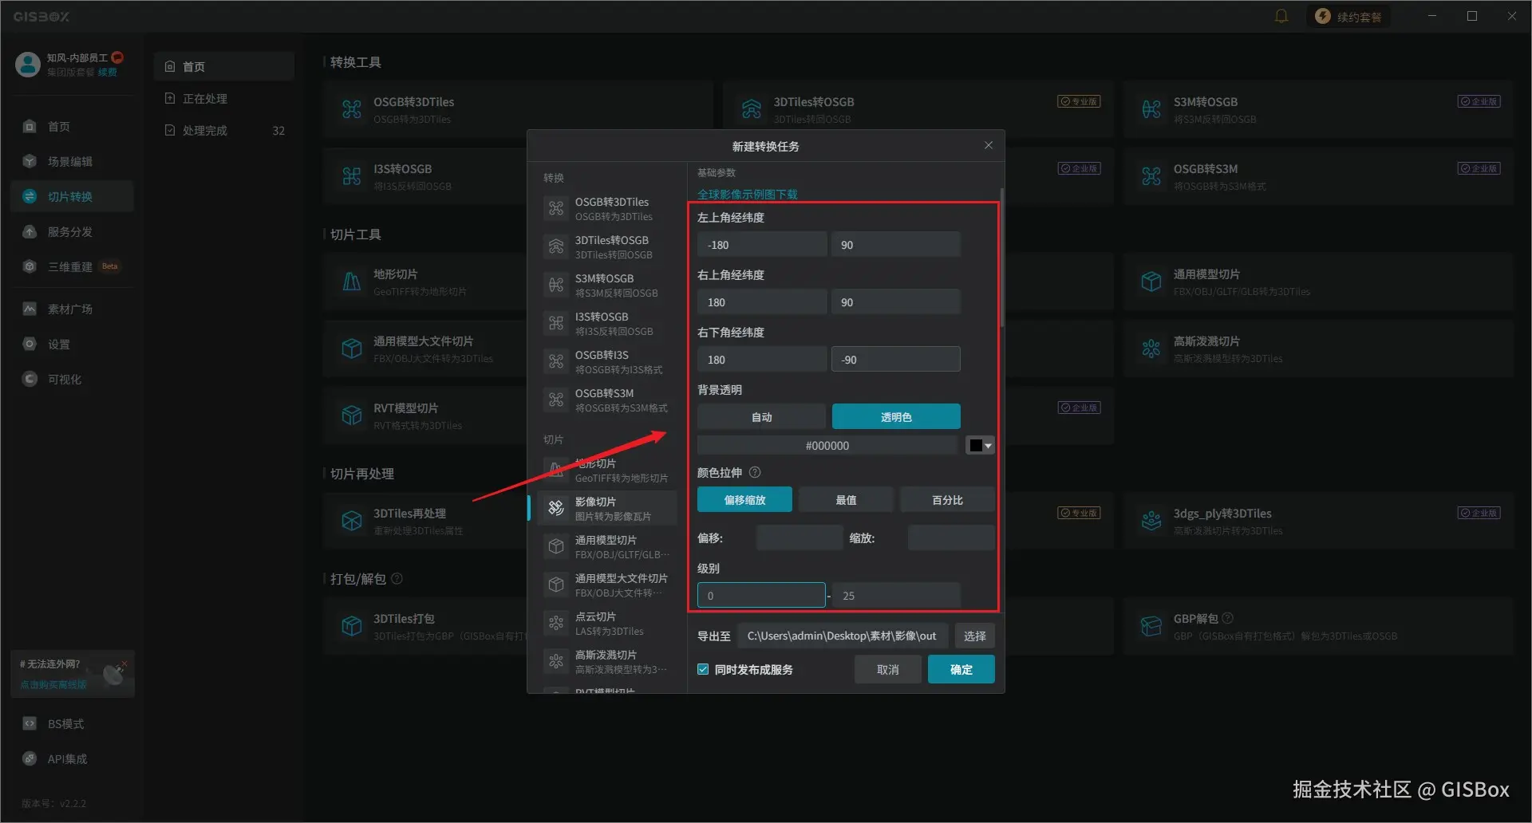This screenshot has height=823, width=1532.
Task: Open 素材广场 assets icon
Action: [x=30, y=309]
